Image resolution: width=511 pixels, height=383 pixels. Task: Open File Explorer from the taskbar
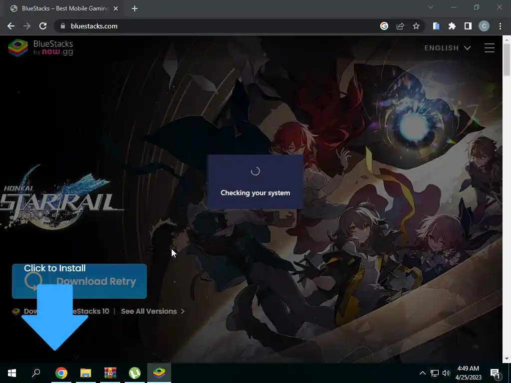[x=86, y=373]
